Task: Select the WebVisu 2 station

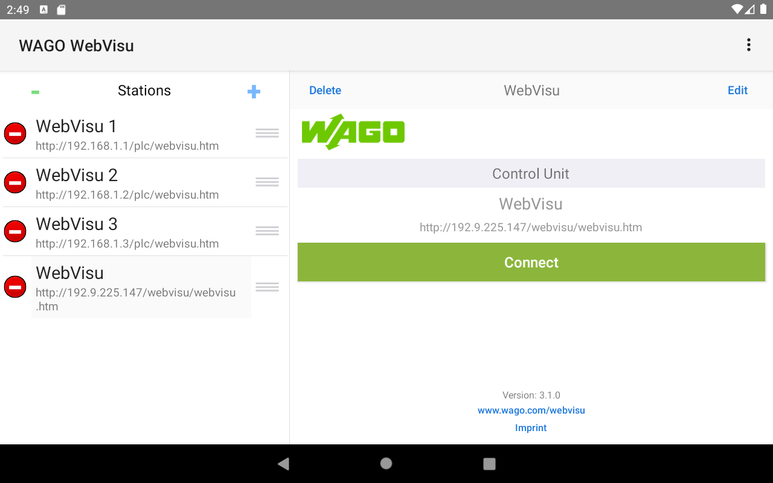Action: click(x=141, y=183)
